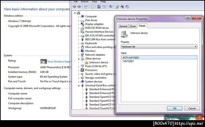Click the forward arrow in Device Manager

(x=79, y=7)
